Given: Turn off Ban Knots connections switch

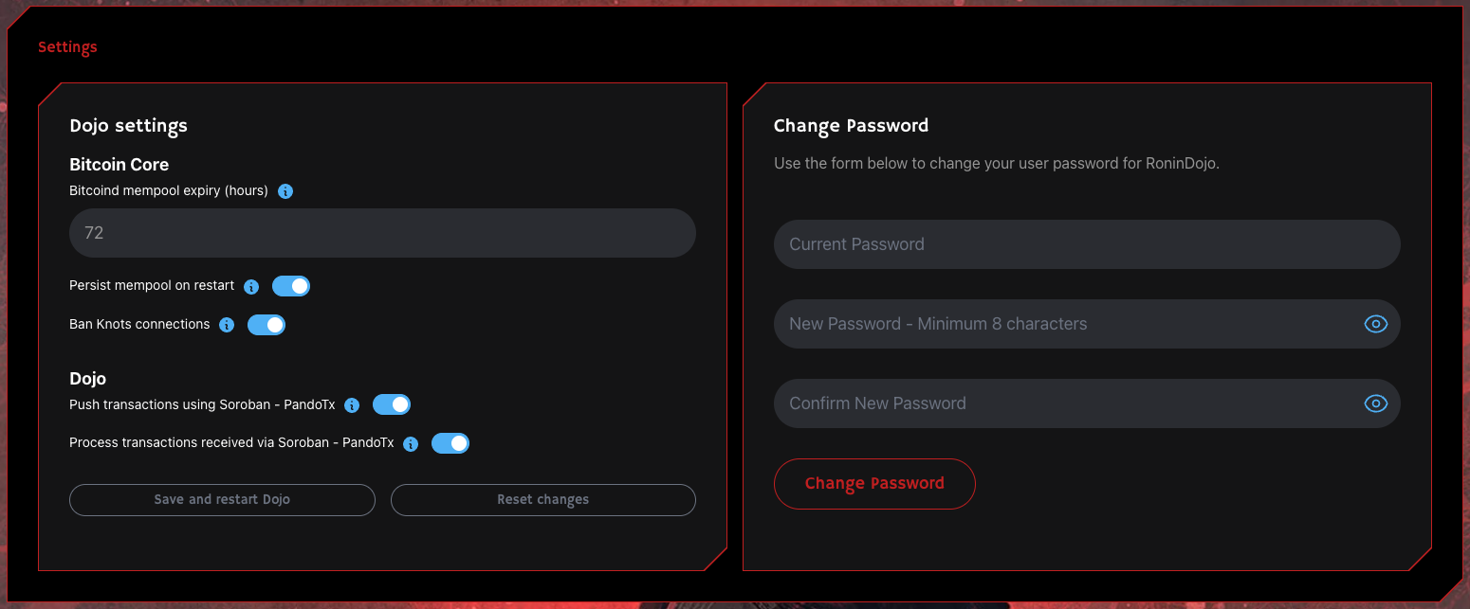Looking at the screenshot, I should (x=266, y=325).
